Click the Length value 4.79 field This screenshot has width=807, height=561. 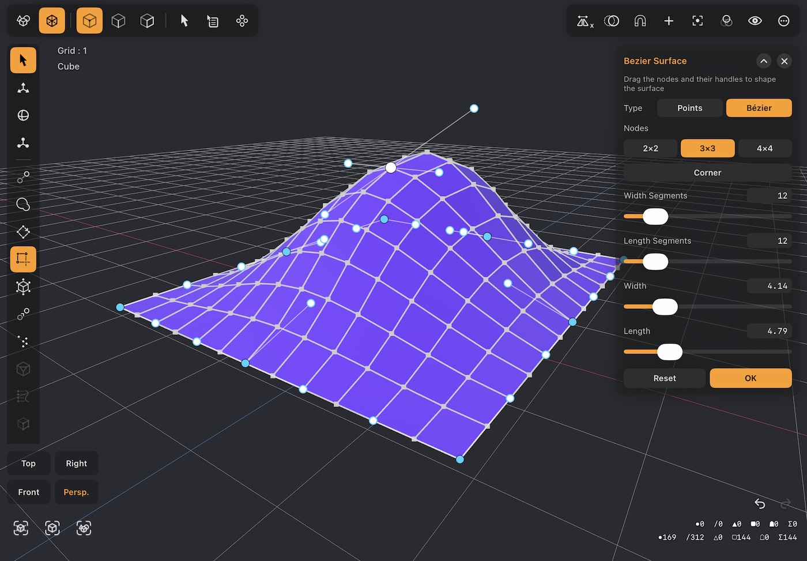[x=770, y=331]
